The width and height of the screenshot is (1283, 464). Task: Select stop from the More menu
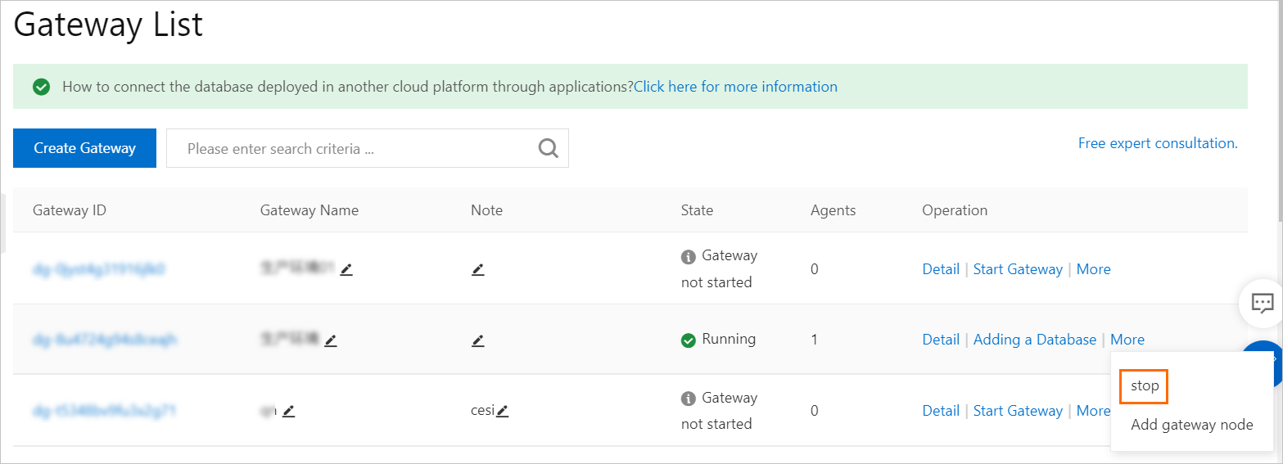tap(1145, 386)
